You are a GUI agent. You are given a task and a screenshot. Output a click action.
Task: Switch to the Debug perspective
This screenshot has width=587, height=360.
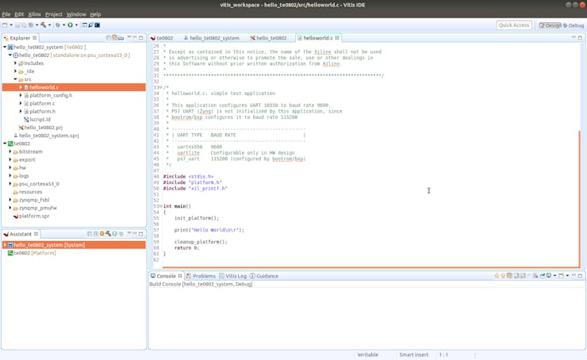[573, 25]
